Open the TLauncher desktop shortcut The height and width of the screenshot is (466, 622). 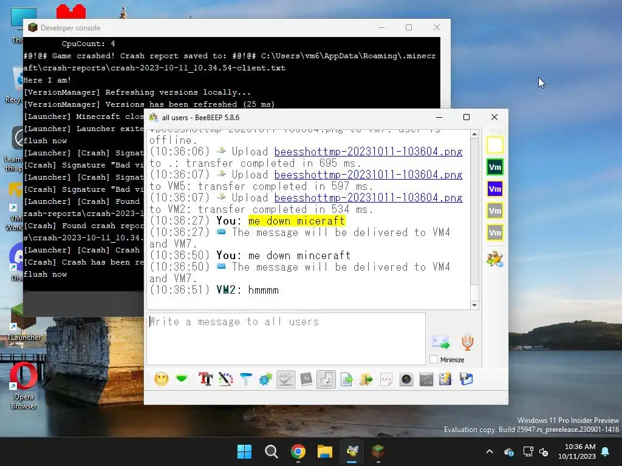(24, 323)
